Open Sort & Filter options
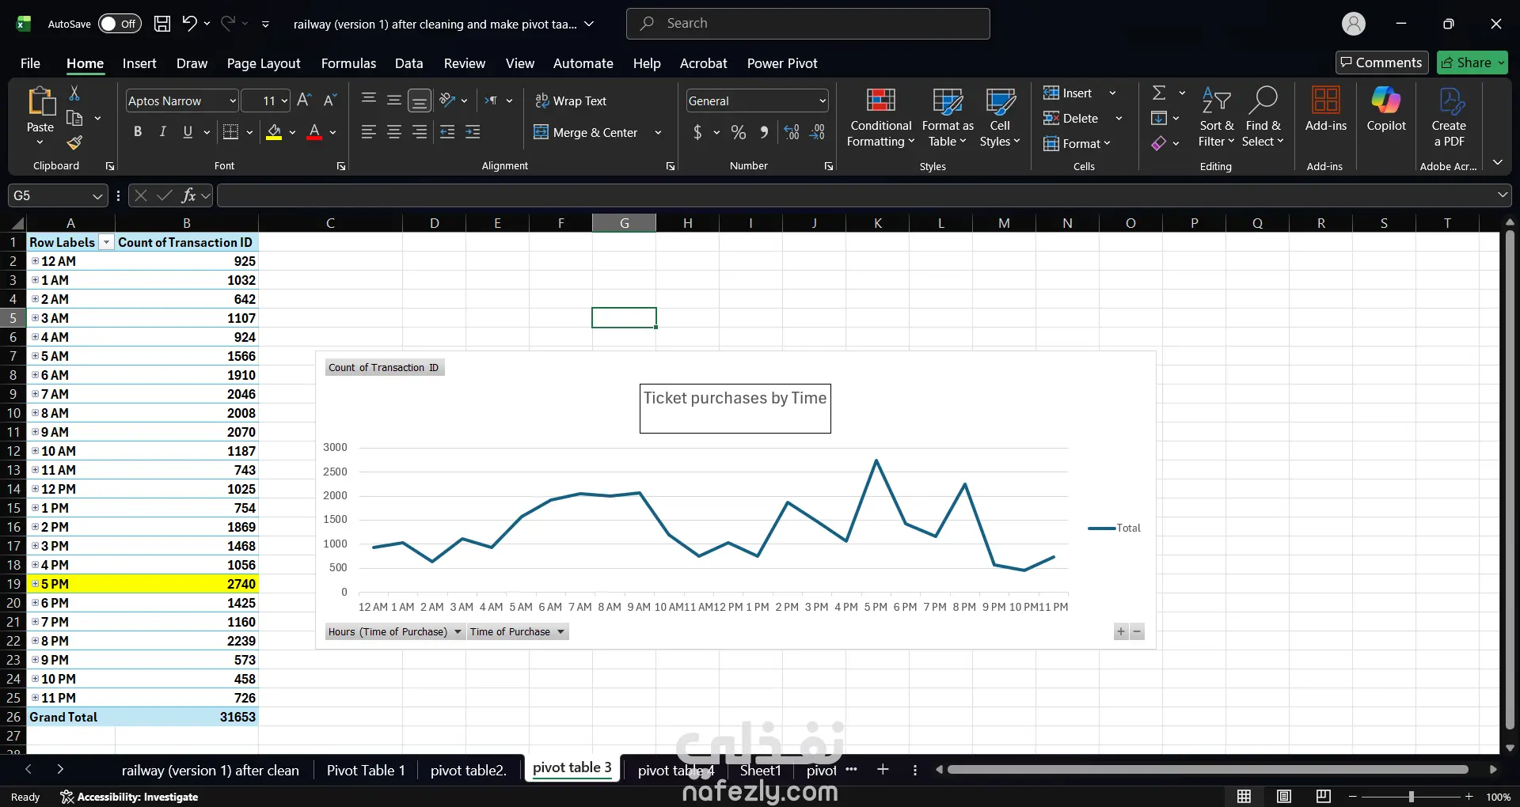This screenshot has height=807, width=1520. 1216,117
